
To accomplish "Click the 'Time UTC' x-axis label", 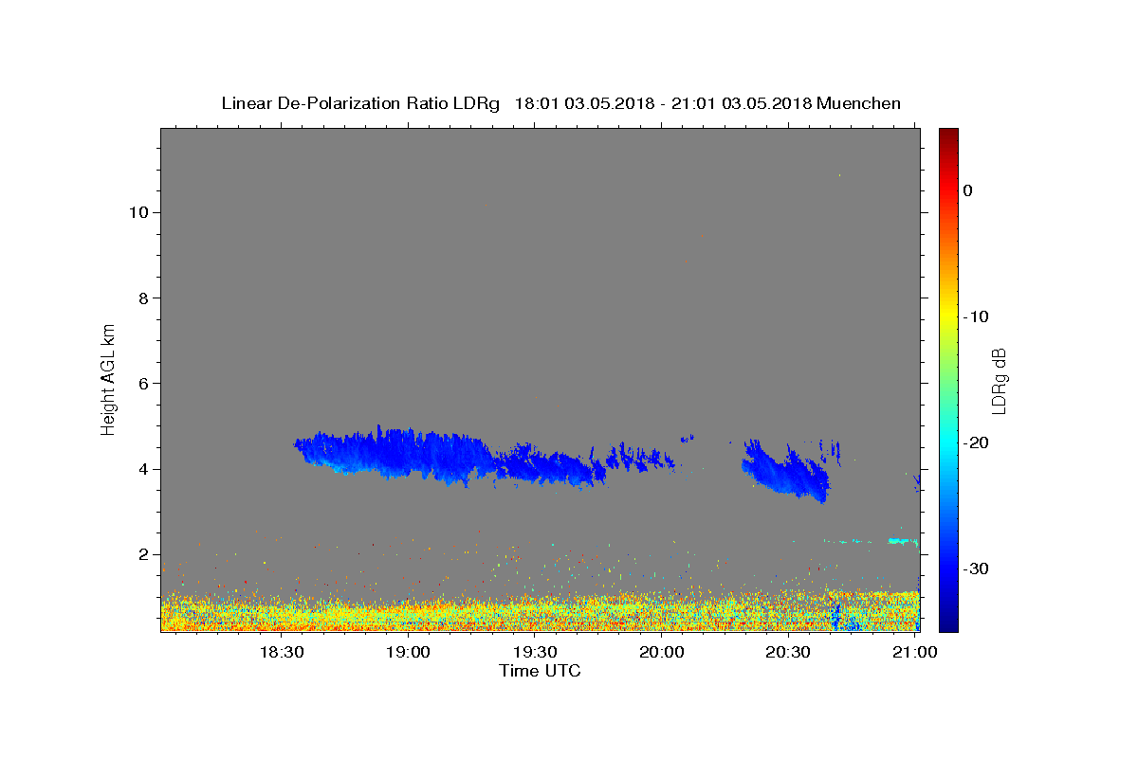I will (540, 671).
